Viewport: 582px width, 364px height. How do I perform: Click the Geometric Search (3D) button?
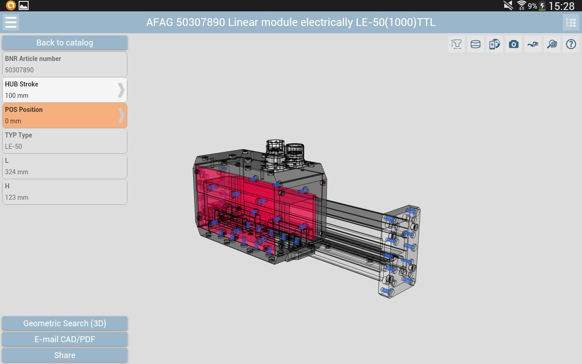point(65,324)
